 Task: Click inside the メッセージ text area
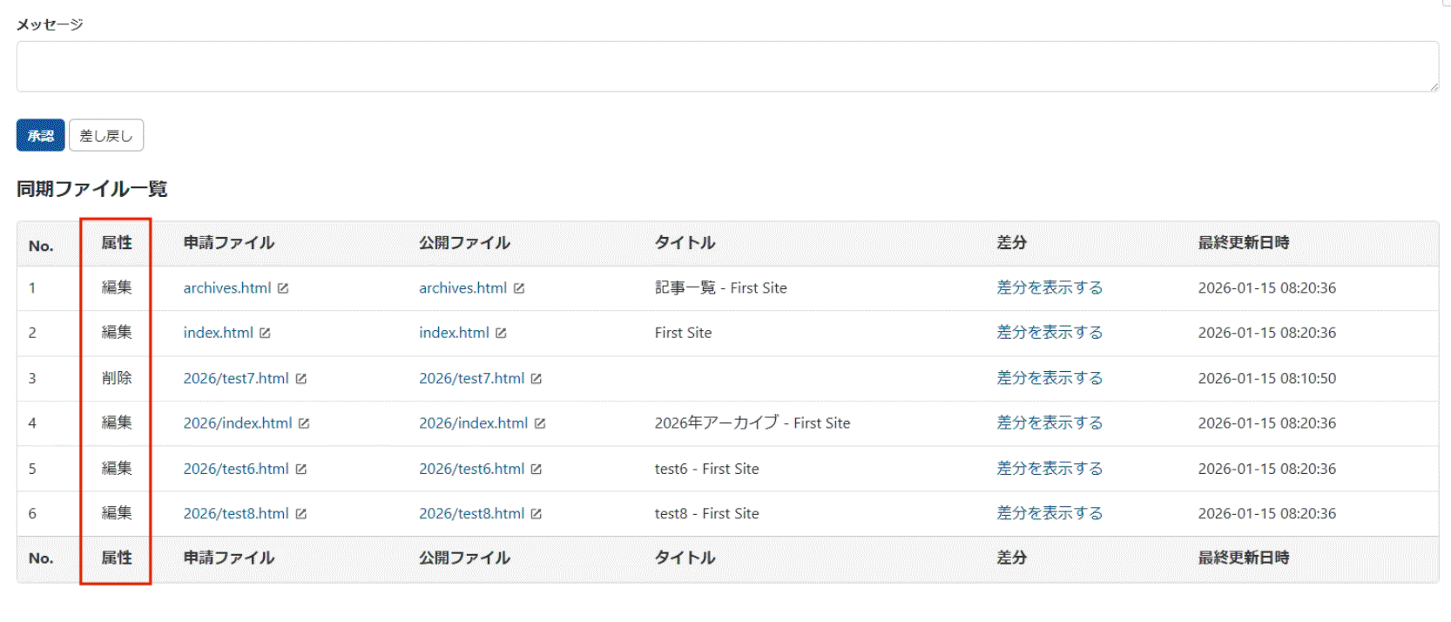726,66
